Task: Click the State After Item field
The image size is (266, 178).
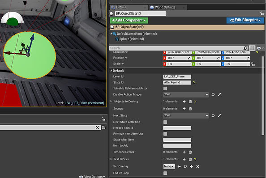Action: (177, 140)
